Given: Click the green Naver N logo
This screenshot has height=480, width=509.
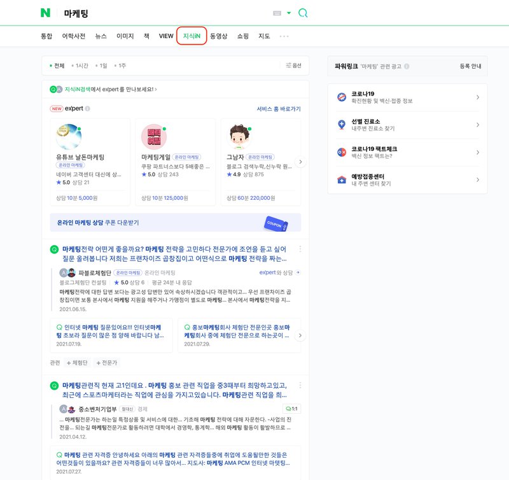Looking at the screenshot, I should click(45, 13).
